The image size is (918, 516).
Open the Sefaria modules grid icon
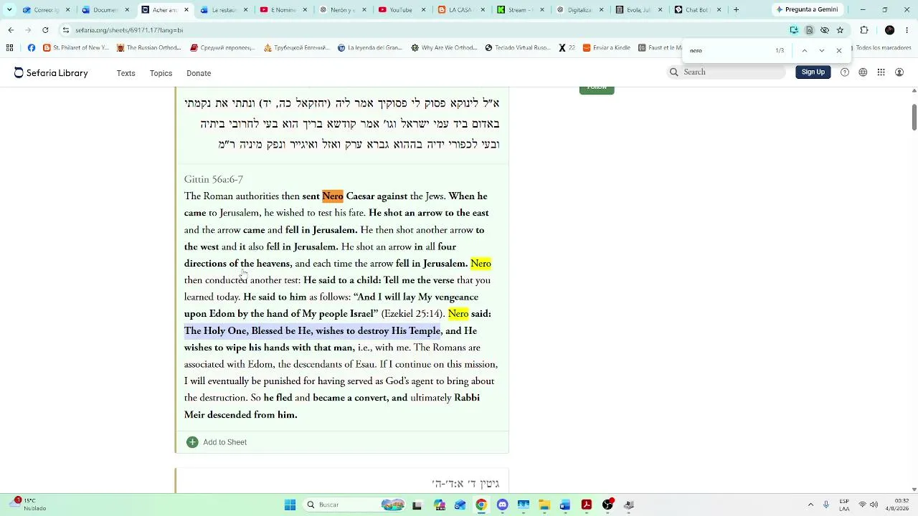pos(881,72)
